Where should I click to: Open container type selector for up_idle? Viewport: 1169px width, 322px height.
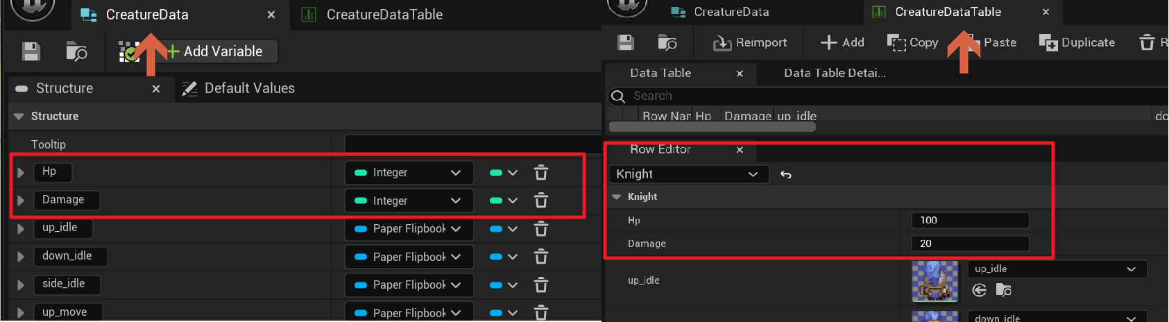[504, 229]
